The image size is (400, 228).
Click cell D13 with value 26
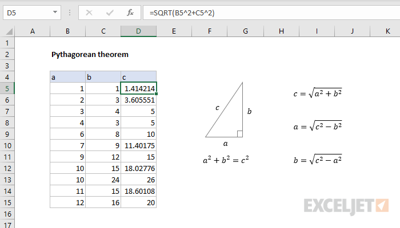138,180
